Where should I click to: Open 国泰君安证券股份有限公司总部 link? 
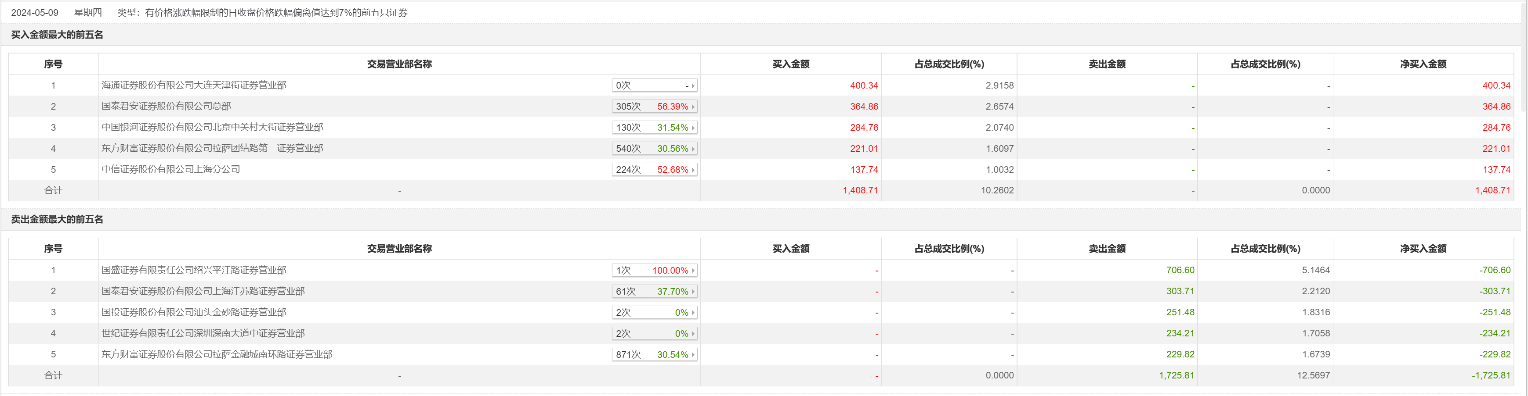coord(166,107)
